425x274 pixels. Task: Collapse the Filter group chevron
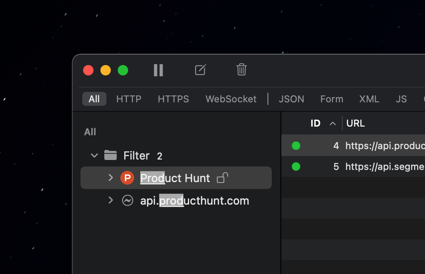point(94,156)
